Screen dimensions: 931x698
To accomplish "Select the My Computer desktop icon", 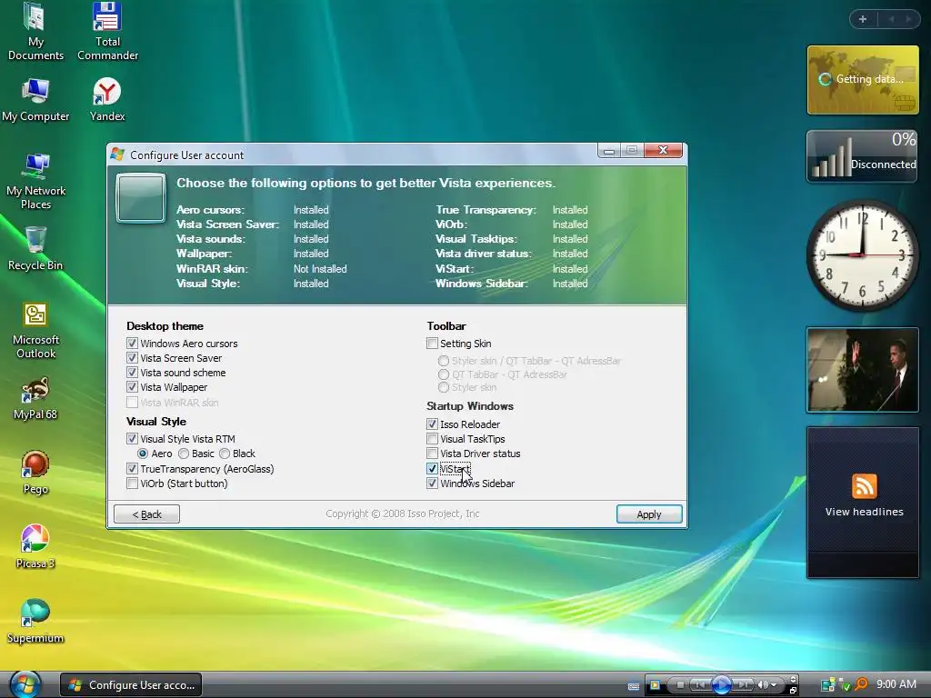I will [x=35, y=100].
